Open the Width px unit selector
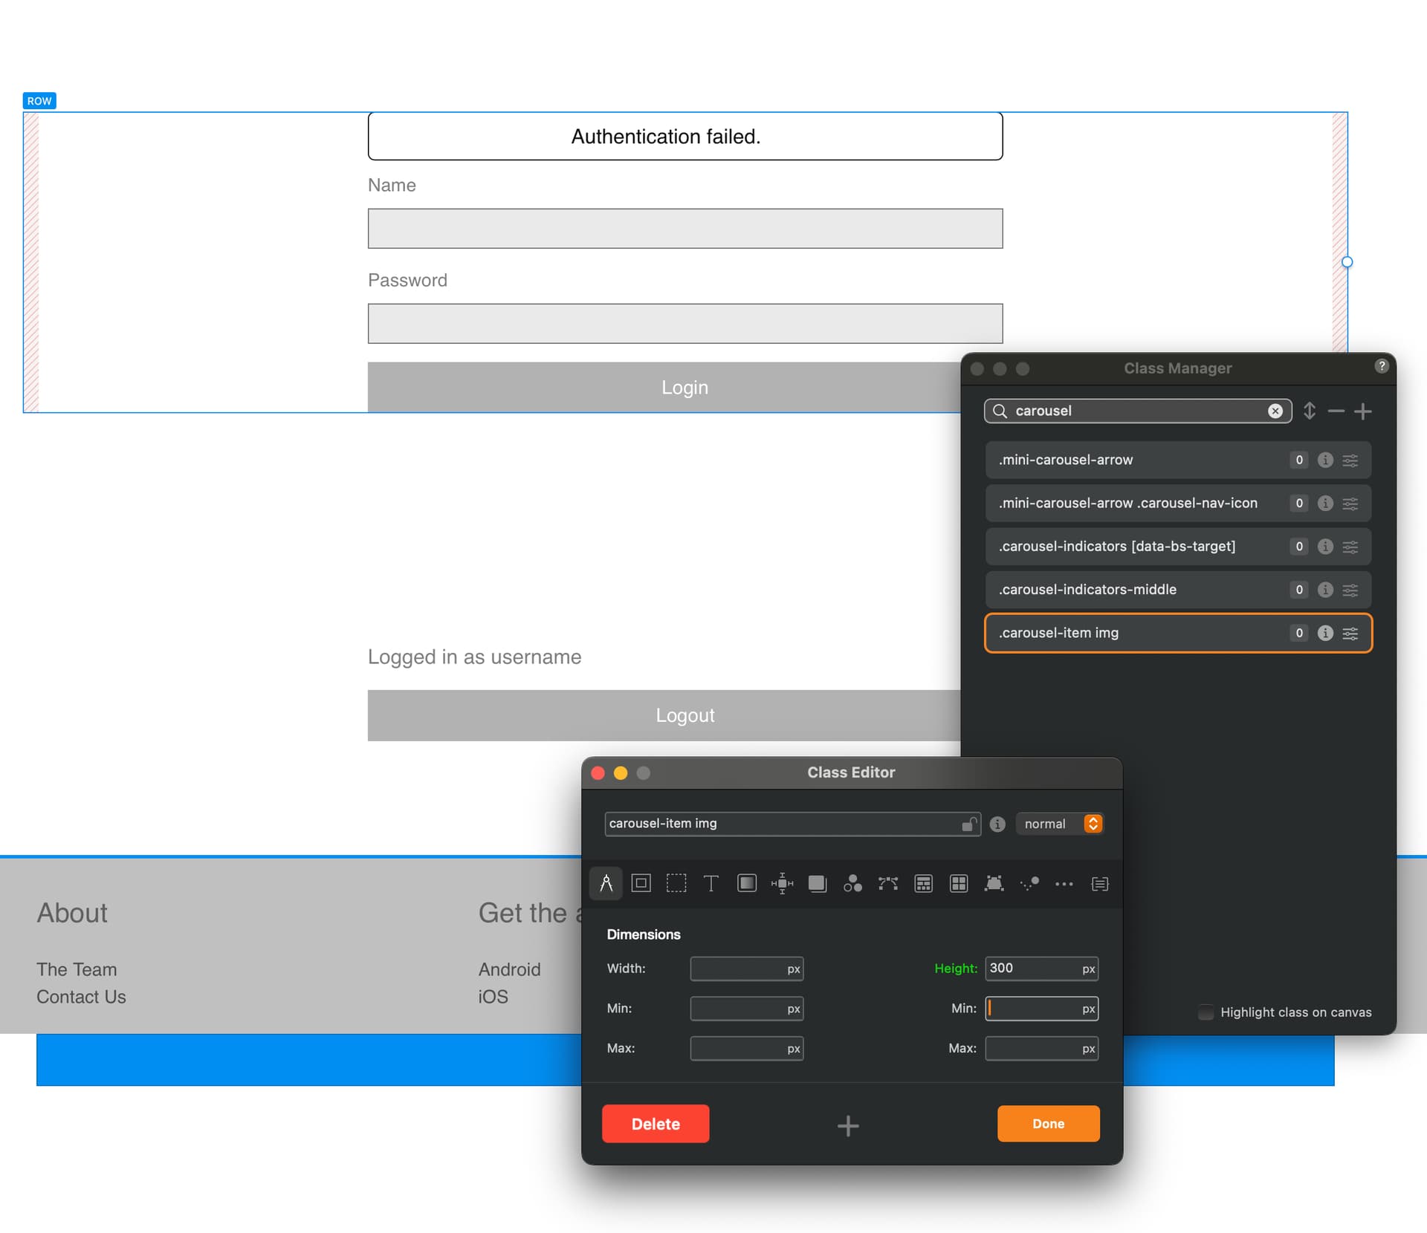The image size is (1427, 1233). click(793, 969)
